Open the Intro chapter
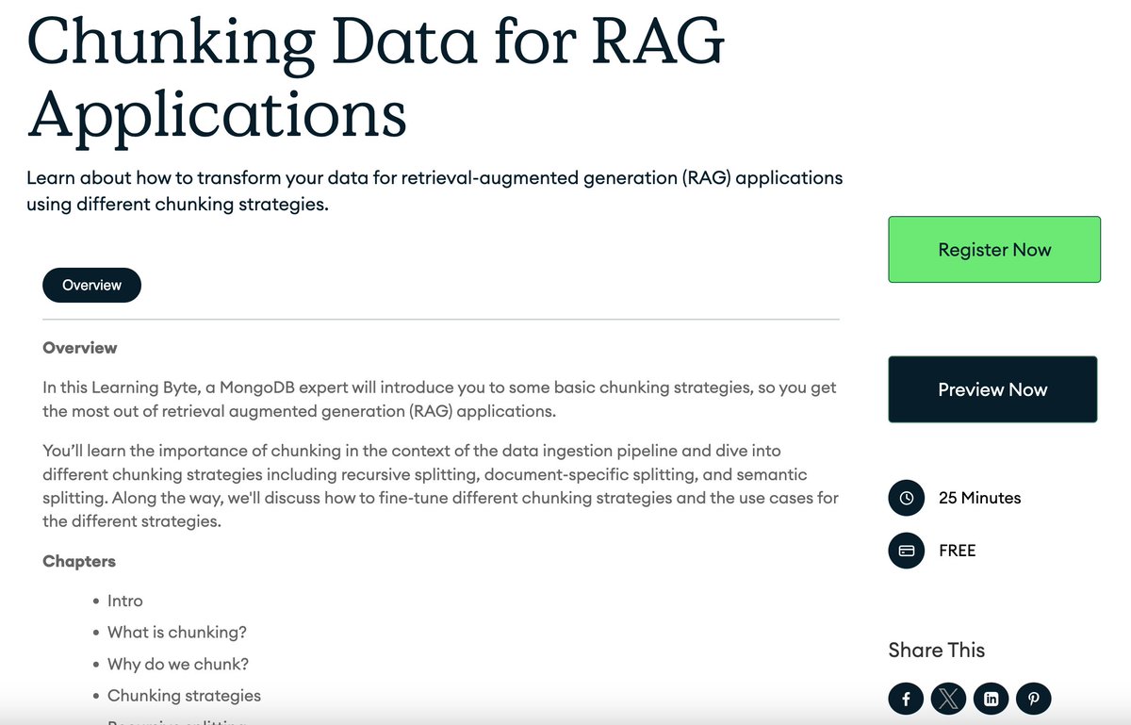 coord(125,601)
